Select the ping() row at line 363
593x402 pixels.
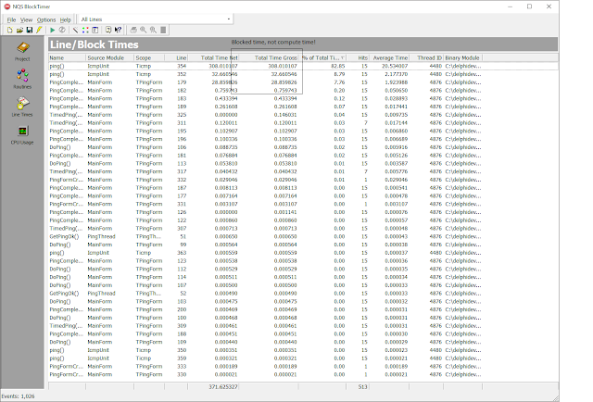click(303, 253)
